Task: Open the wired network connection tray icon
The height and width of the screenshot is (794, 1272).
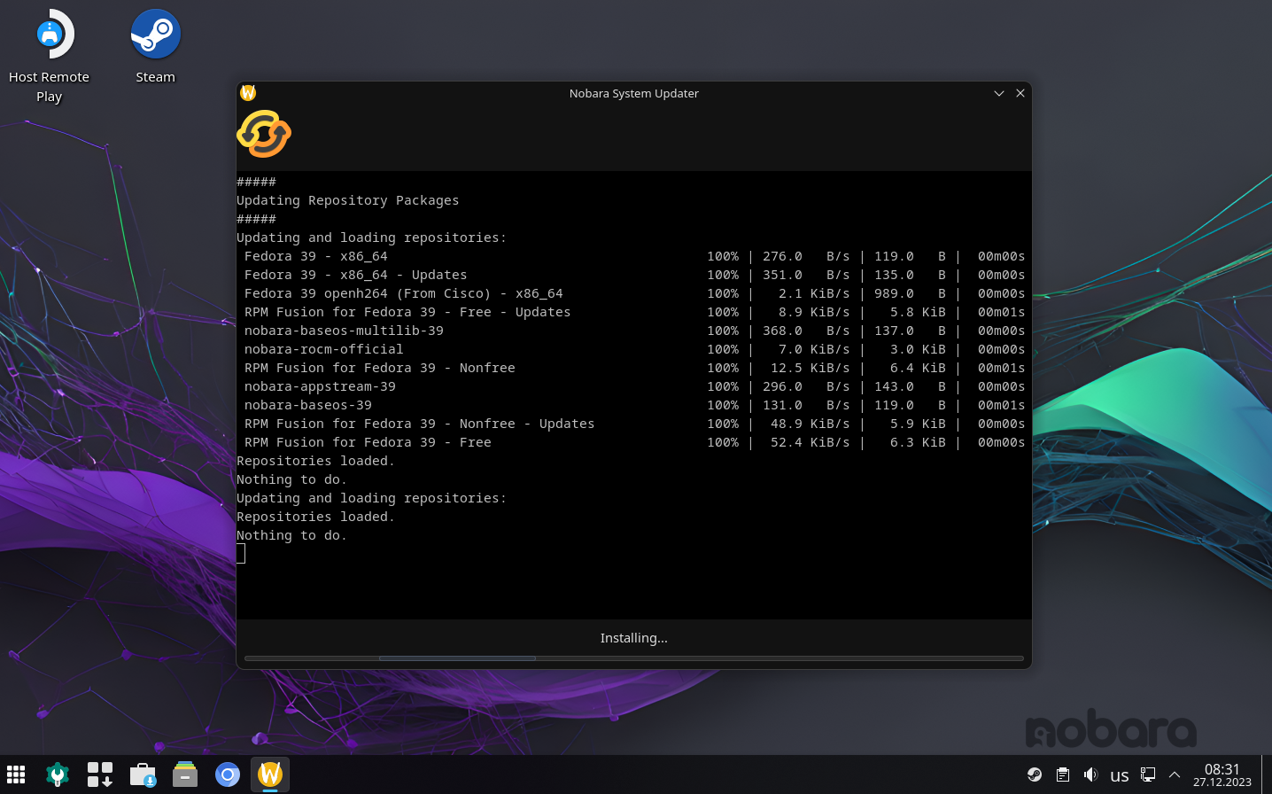Action: tap(1148, 775)
